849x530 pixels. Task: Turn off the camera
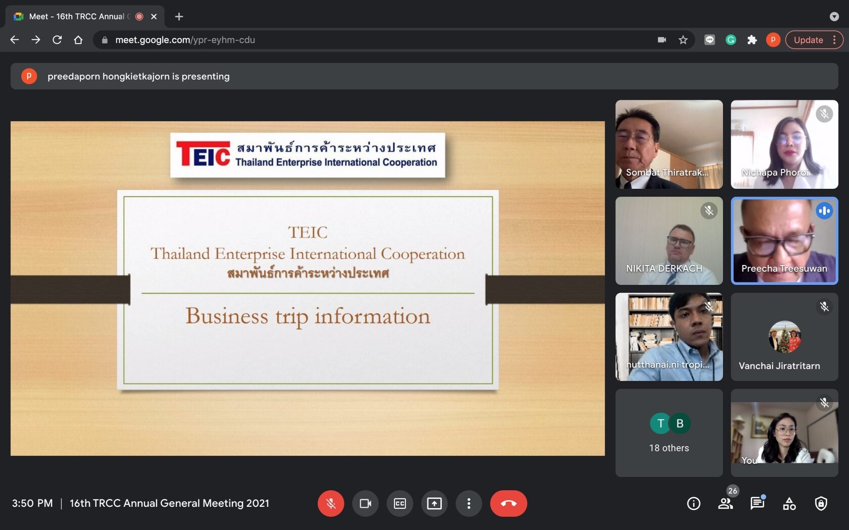[x=365, y=503]
